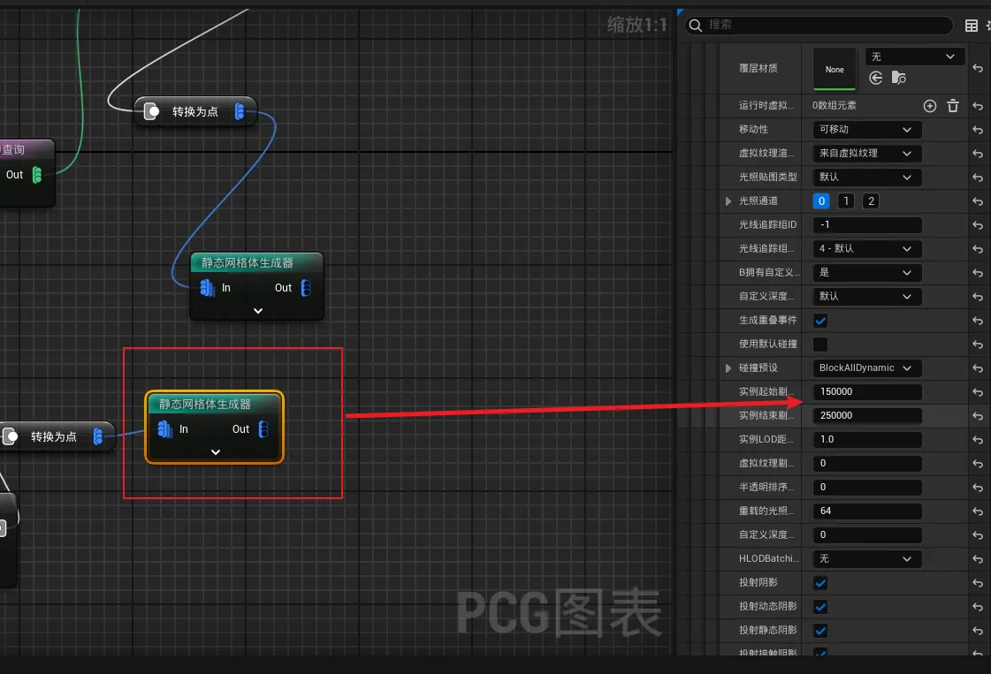991x674 pixels.
Task: Click Out pin on selected Static Mesh Spawner
Action: pos(263,429)
